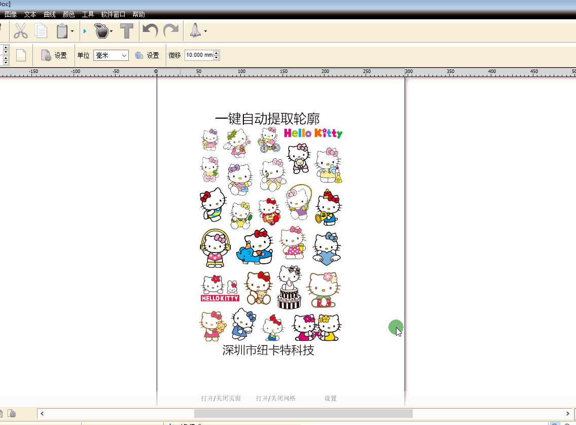The image size is (576, 425).
Task: Click the black apple tool icon
Action: click(x=102, y=31)
